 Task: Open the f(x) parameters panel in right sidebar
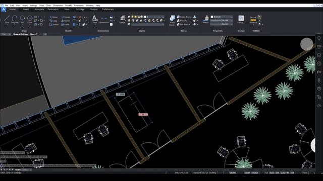[319, 72]
